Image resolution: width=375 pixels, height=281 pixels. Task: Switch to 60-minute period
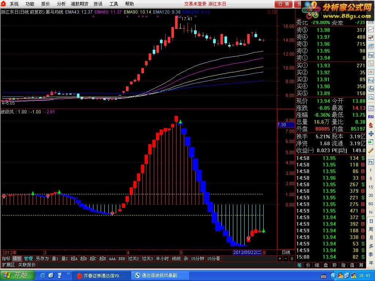coord(371,204)
